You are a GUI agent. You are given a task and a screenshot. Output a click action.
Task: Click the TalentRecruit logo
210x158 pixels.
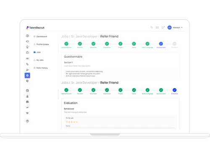click(x=35, y=28)
